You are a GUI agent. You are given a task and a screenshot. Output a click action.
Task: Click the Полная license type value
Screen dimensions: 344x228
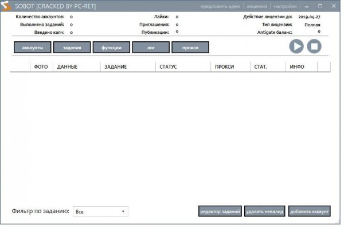tap(312, 25)
